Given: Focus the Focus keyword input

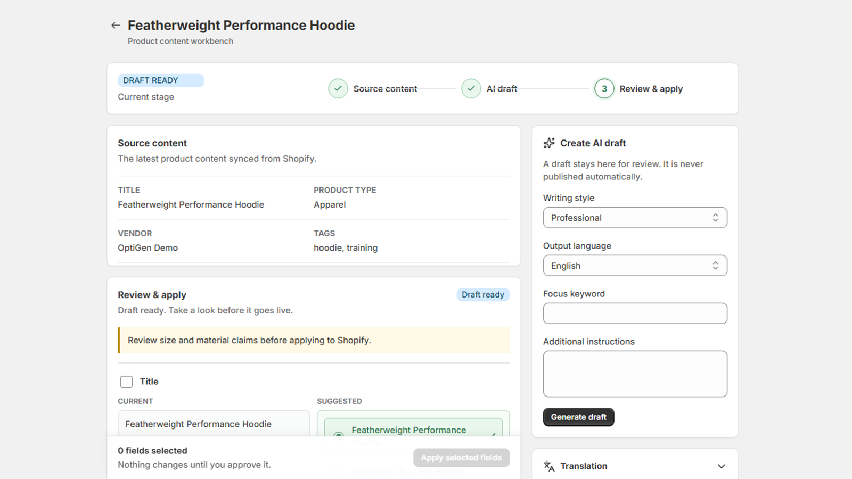Looking at the screenshot, I should tap(635, 313).
